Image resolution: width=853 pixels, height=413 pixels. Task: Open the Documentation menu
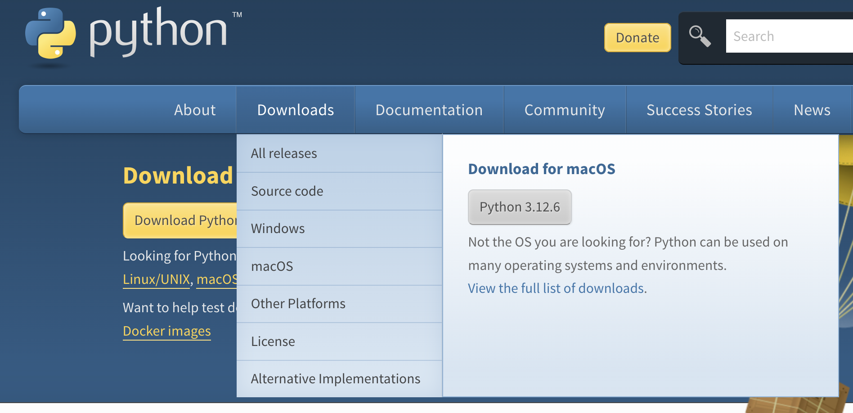coord(429,110)
